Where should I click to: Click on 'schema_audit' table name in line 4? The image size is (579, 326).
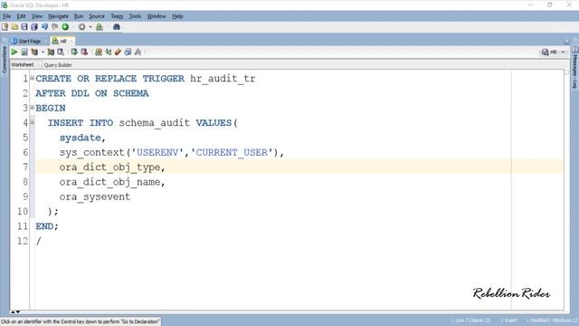click(x=155, y=123)
